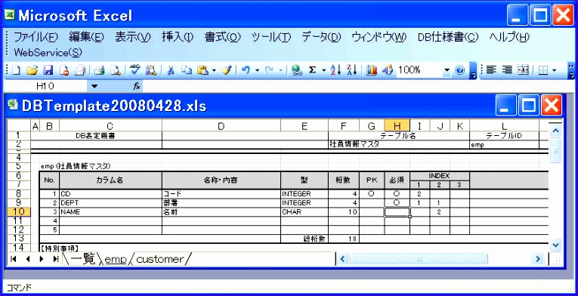
Task: Open the 100% zoom dropdown
Action: (447, 70)
